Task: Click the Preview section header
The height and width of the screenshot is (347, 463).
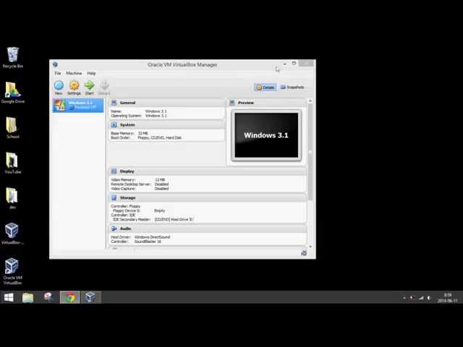Action: coord(267,103)
